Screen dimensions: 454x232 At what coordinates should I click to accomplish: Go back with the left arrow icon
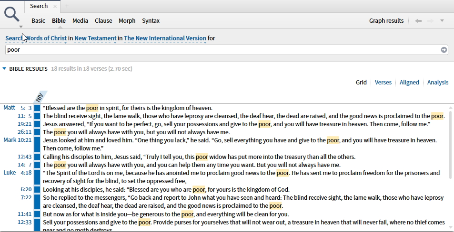[418, 21]
